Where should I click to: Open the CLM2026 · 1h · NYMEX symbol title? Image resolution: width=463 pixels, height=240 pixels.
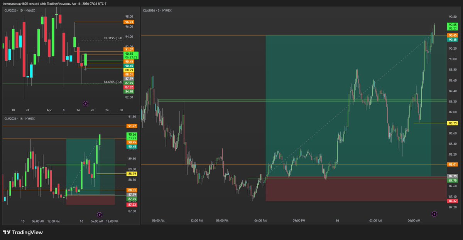pyautogui.click(x=19, y=118)
